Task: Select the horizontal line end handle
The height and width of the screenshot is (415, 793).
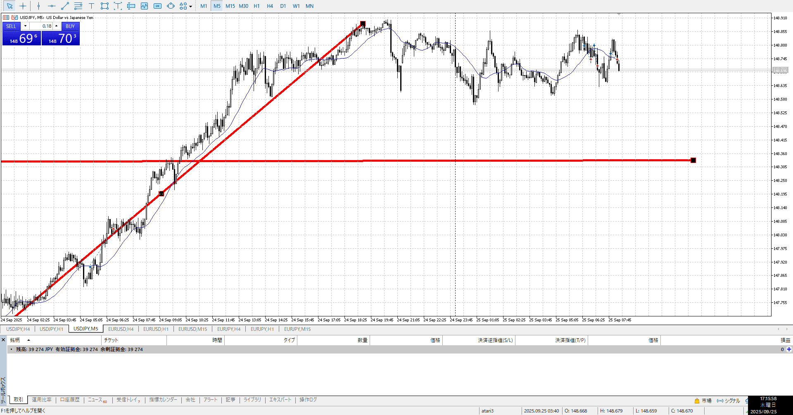Action: click(693, 160)
